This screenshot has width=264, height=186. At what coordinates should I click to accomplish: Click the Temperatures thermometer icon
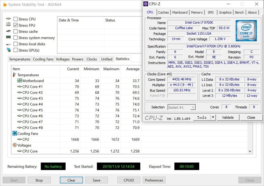[15, 75]
